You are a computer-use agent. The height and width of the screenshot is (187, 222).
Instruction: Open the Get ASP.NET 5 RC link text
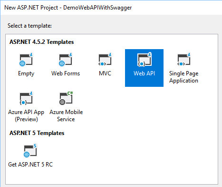pyautogui.click(x=30, y=165)
